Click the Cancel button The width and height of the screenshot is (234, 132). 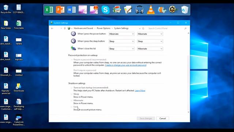tap(162, 118)
